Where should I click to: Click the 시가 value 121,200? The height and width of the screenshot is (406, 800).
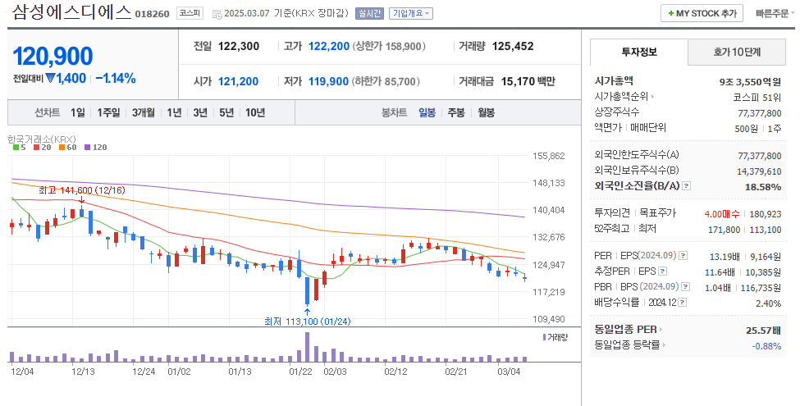point(238,81)
